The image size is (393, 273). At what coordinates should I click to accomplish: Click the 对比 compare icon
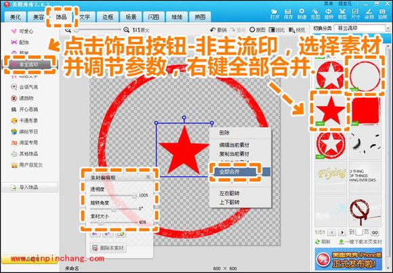click(x=276, y=30)
